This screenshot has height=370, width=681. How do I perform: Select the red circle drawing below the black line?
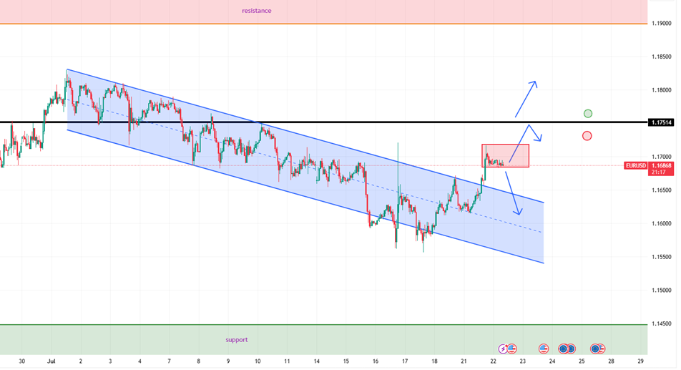tap(587, 136)
